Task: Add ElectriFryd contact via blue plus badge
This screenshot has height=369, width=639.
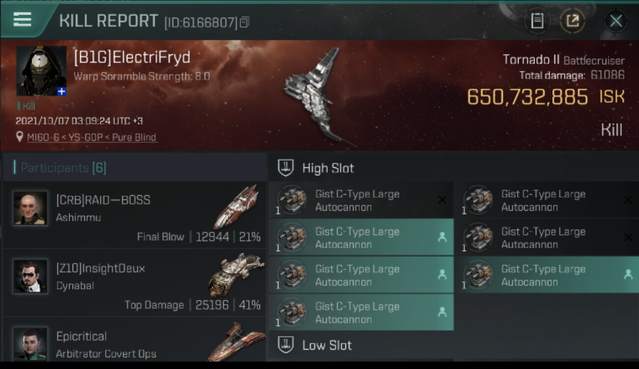Action: (x=62, y=92)
